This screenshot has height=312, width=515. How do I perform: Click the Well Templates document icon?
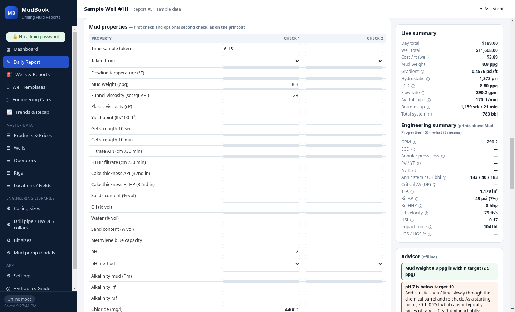pos(8,87)
